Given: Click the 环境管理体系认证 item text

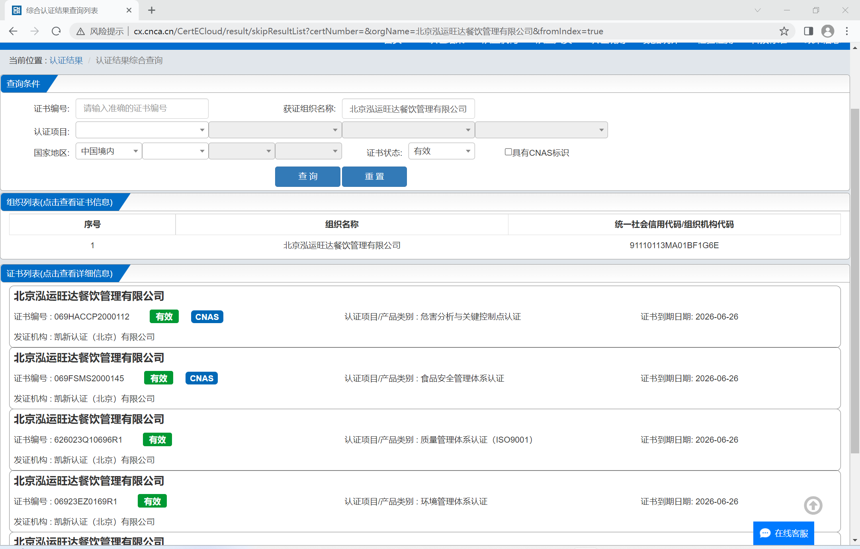Looking at the screenshot, I should tap(454, 502).
